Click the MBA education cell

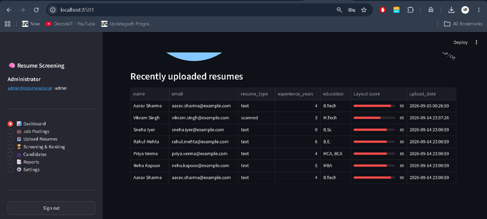335,166
